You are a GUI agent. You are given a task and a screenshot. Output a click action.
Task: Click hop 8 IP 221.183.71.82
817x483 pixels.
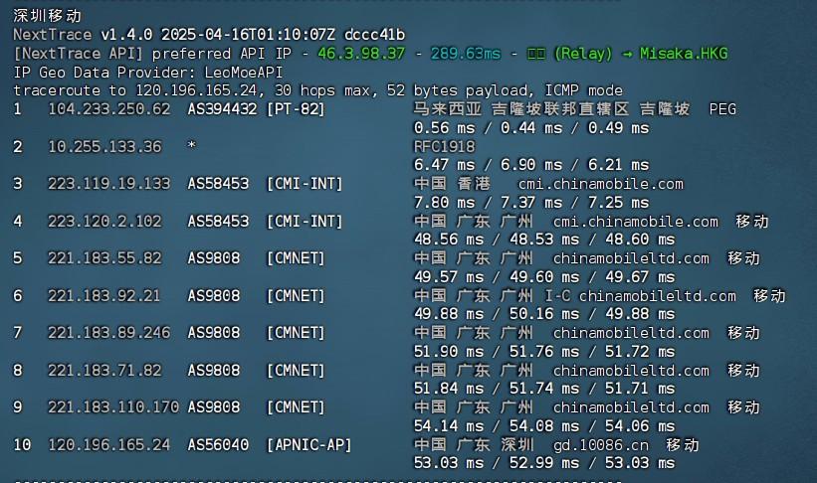pyautogui.click(x=104, y=371)
